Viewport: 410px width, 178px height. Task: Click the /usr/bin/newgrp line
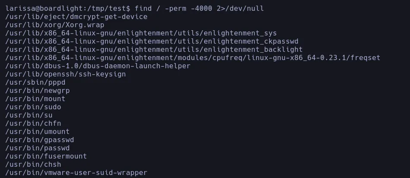pos(38,90)
